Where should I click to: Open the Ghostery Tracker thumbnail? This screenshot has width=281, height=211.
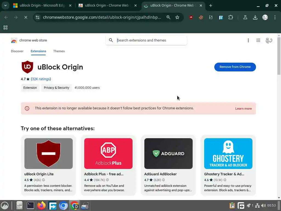tap(228, 153)
